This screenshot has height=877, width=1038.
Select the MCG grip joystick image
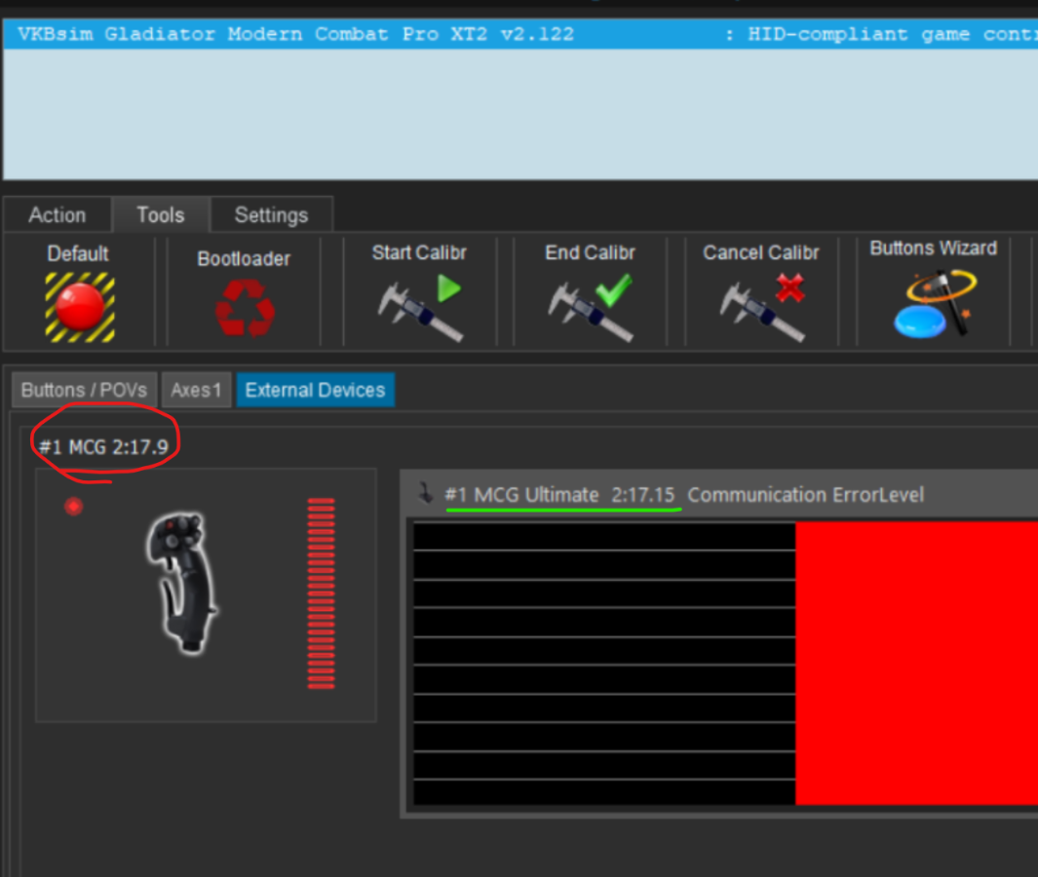click(182, 582)
